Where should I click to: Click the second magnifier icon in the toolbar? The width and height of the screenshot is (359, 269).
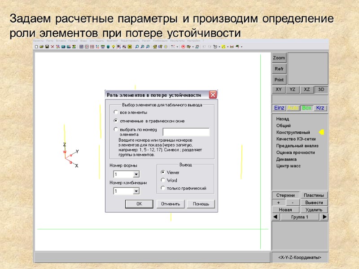tap(142, 47)
